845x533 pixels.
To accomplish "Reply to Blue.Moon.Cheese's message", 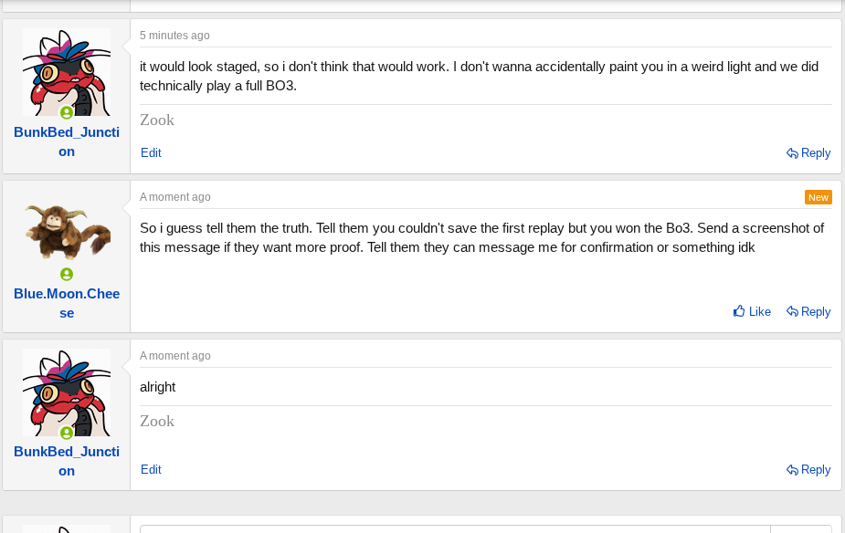I will click(808, 311).
